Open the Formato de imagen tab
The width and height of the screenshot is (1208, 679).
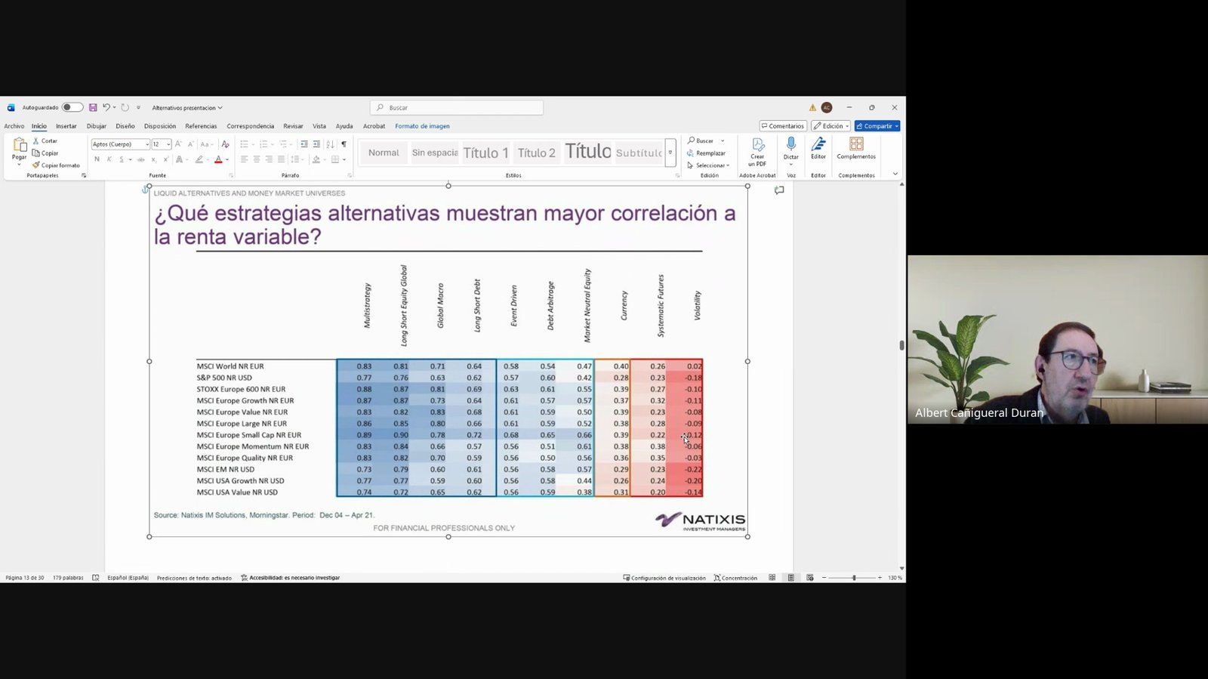422,126
